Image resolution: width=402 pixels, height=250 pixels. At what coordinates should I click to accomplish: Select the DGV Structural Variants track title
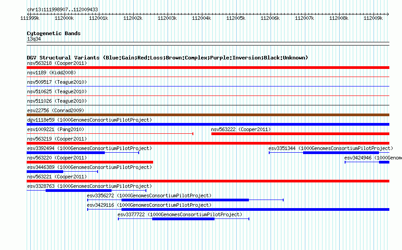[x=168, y=58]
